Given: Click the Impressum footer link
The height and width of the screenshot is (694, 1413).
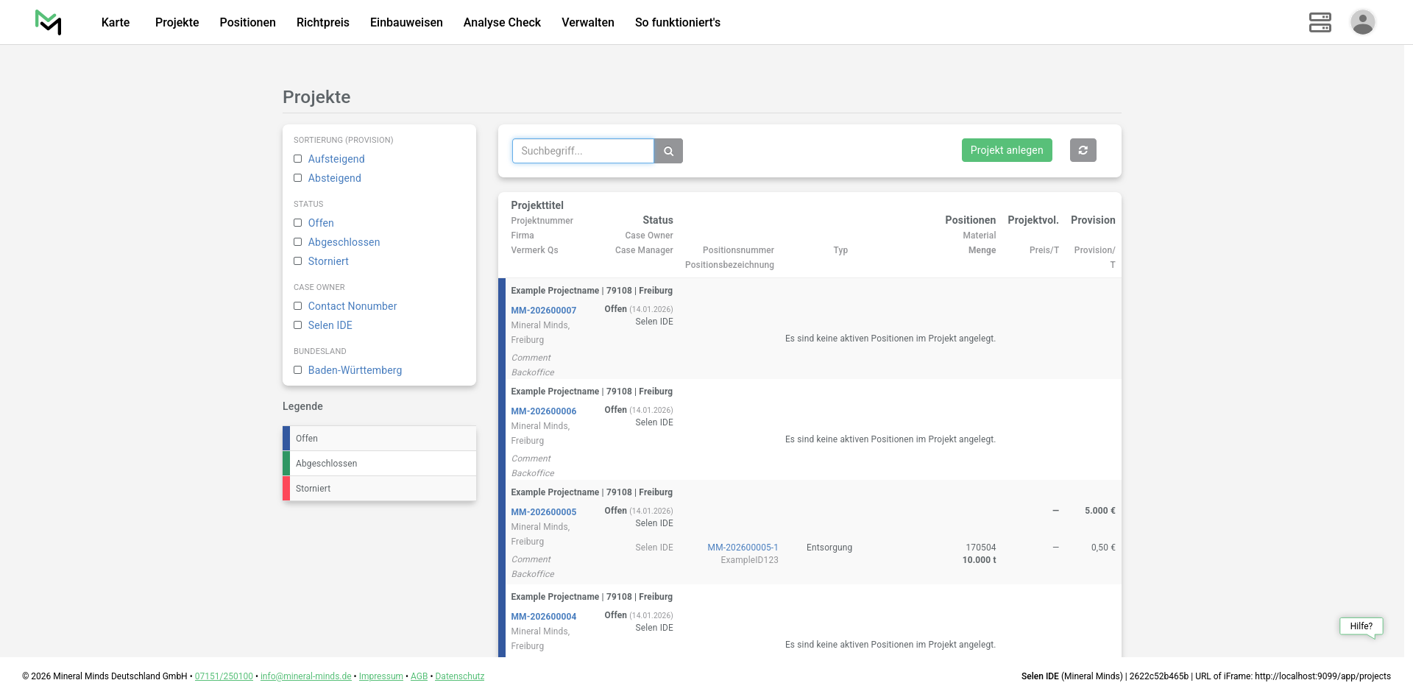Looking at the screenshot, I should point(380,676).
